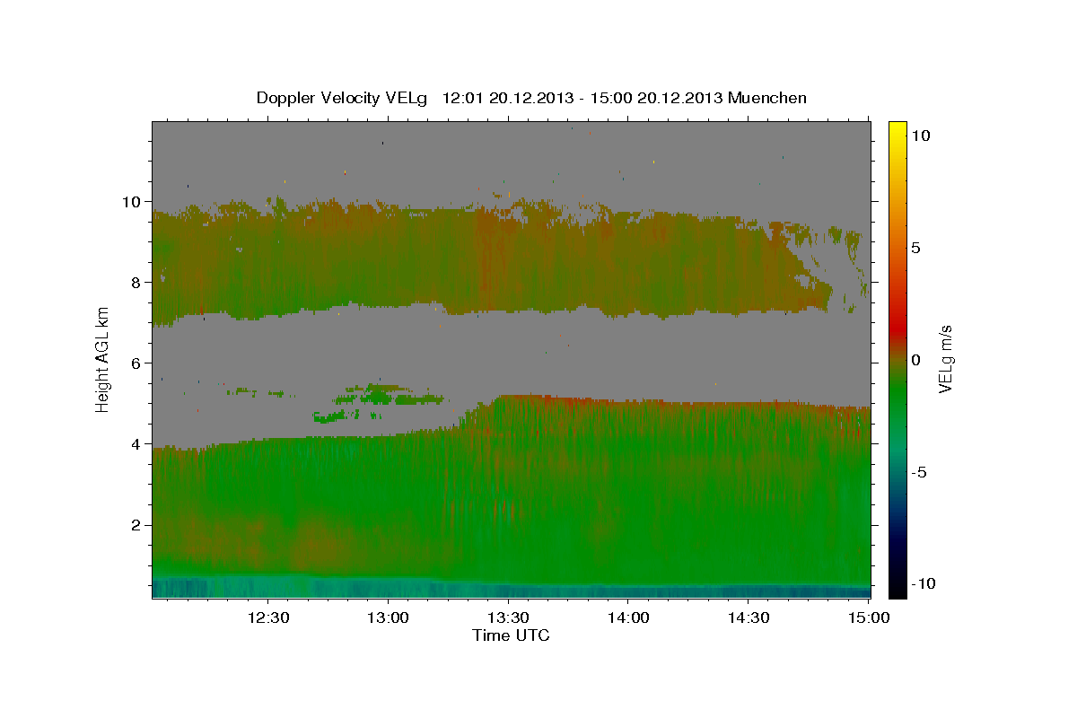Click the teal low-level band at the plot bottom

tap(512, 588)
